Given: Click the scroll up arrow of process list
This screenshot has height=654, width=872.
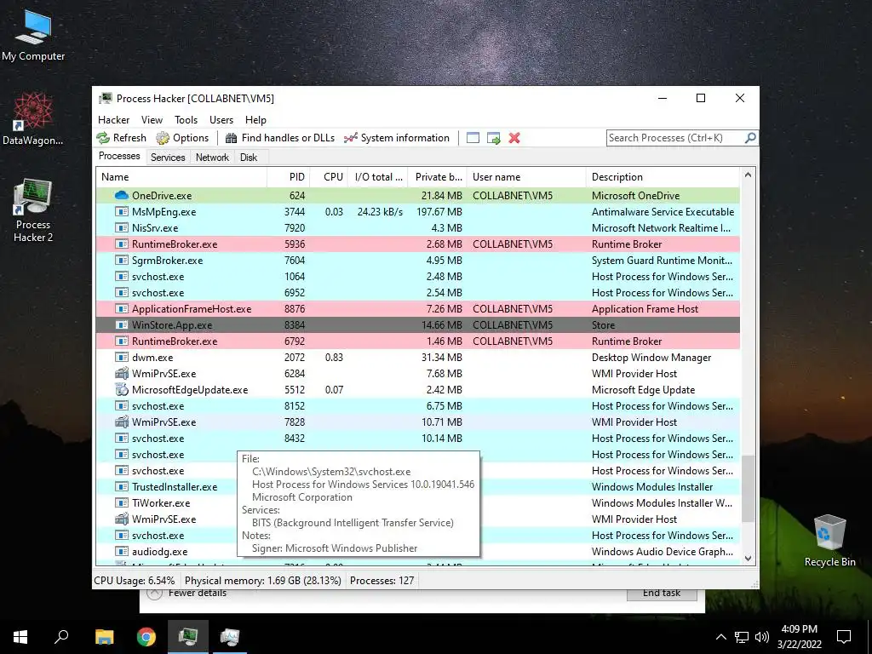Looking at the screenshot, I should tap(748, 175).
